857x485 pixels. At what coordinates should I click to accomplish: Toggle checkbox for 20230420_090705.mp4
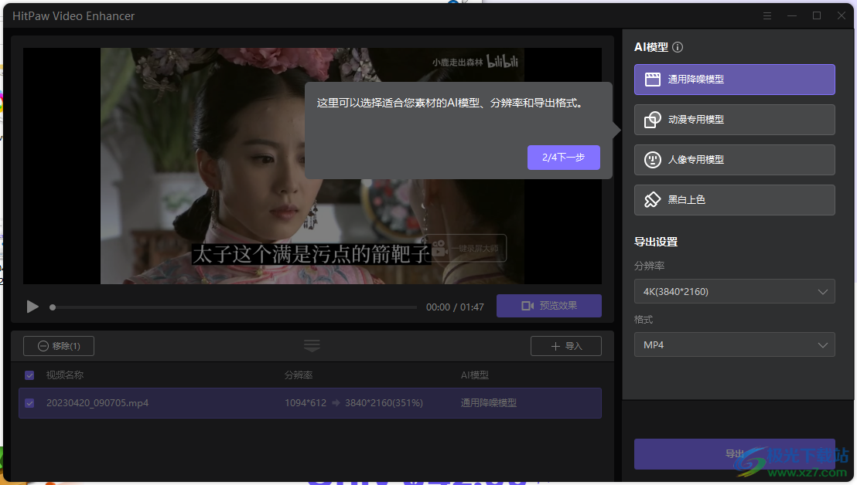point(29,403)
